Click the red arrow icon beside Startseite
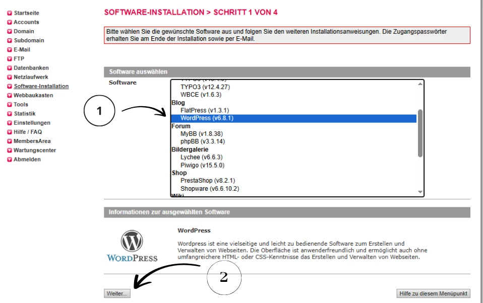This screenshot has height=303, width=483. (10, 13)
